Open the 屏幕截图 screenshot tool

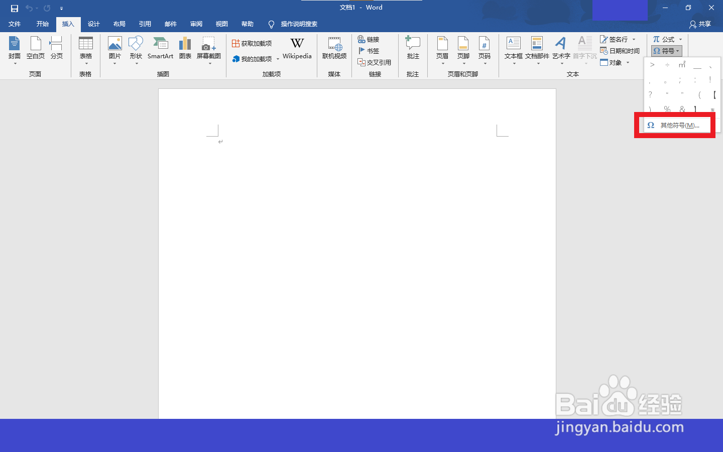click(209, 50)
